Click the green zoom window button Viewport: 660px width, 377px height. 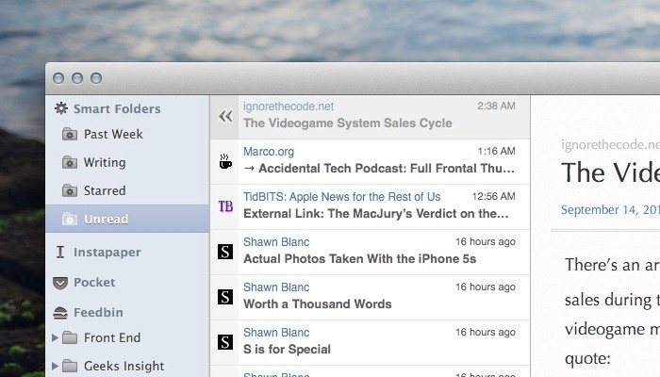(95, 78)
